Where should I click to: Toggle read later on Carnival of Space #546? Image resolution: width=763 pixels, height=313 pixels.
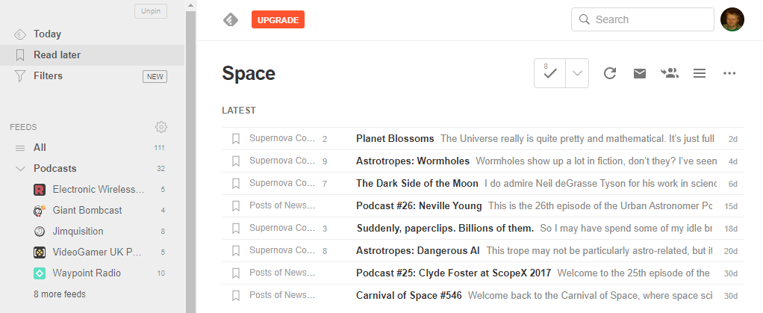[x=236, y=296]
